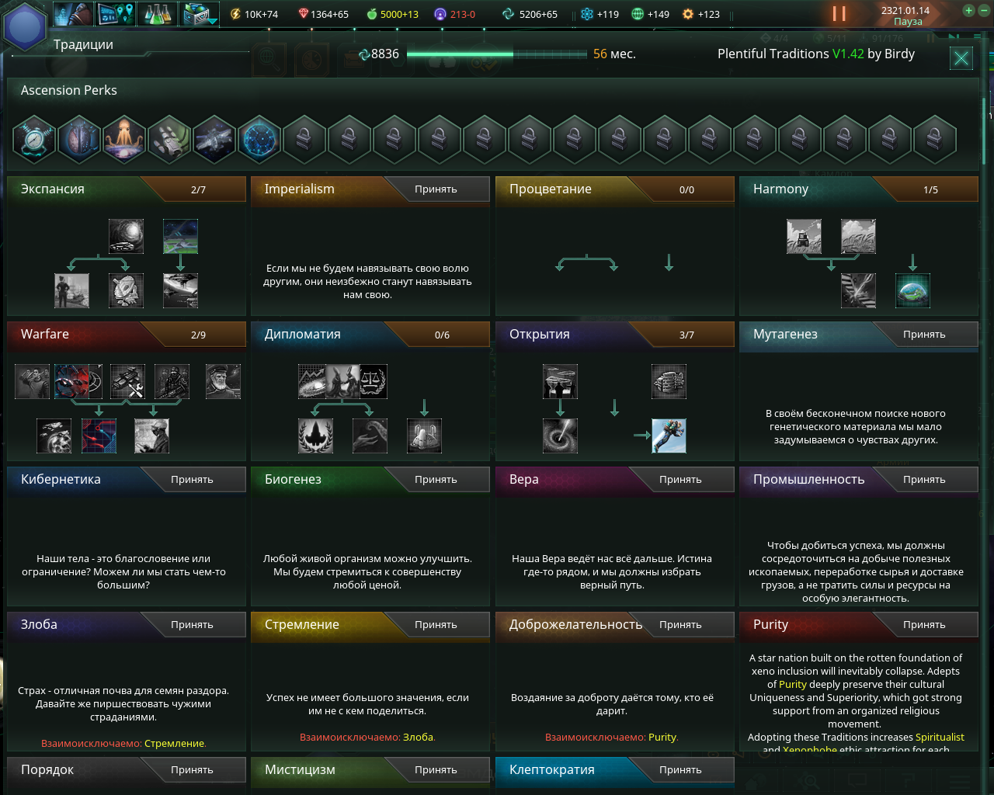
Task: Select the tractor field tradition in Harmony
Action: coord(805,236)
